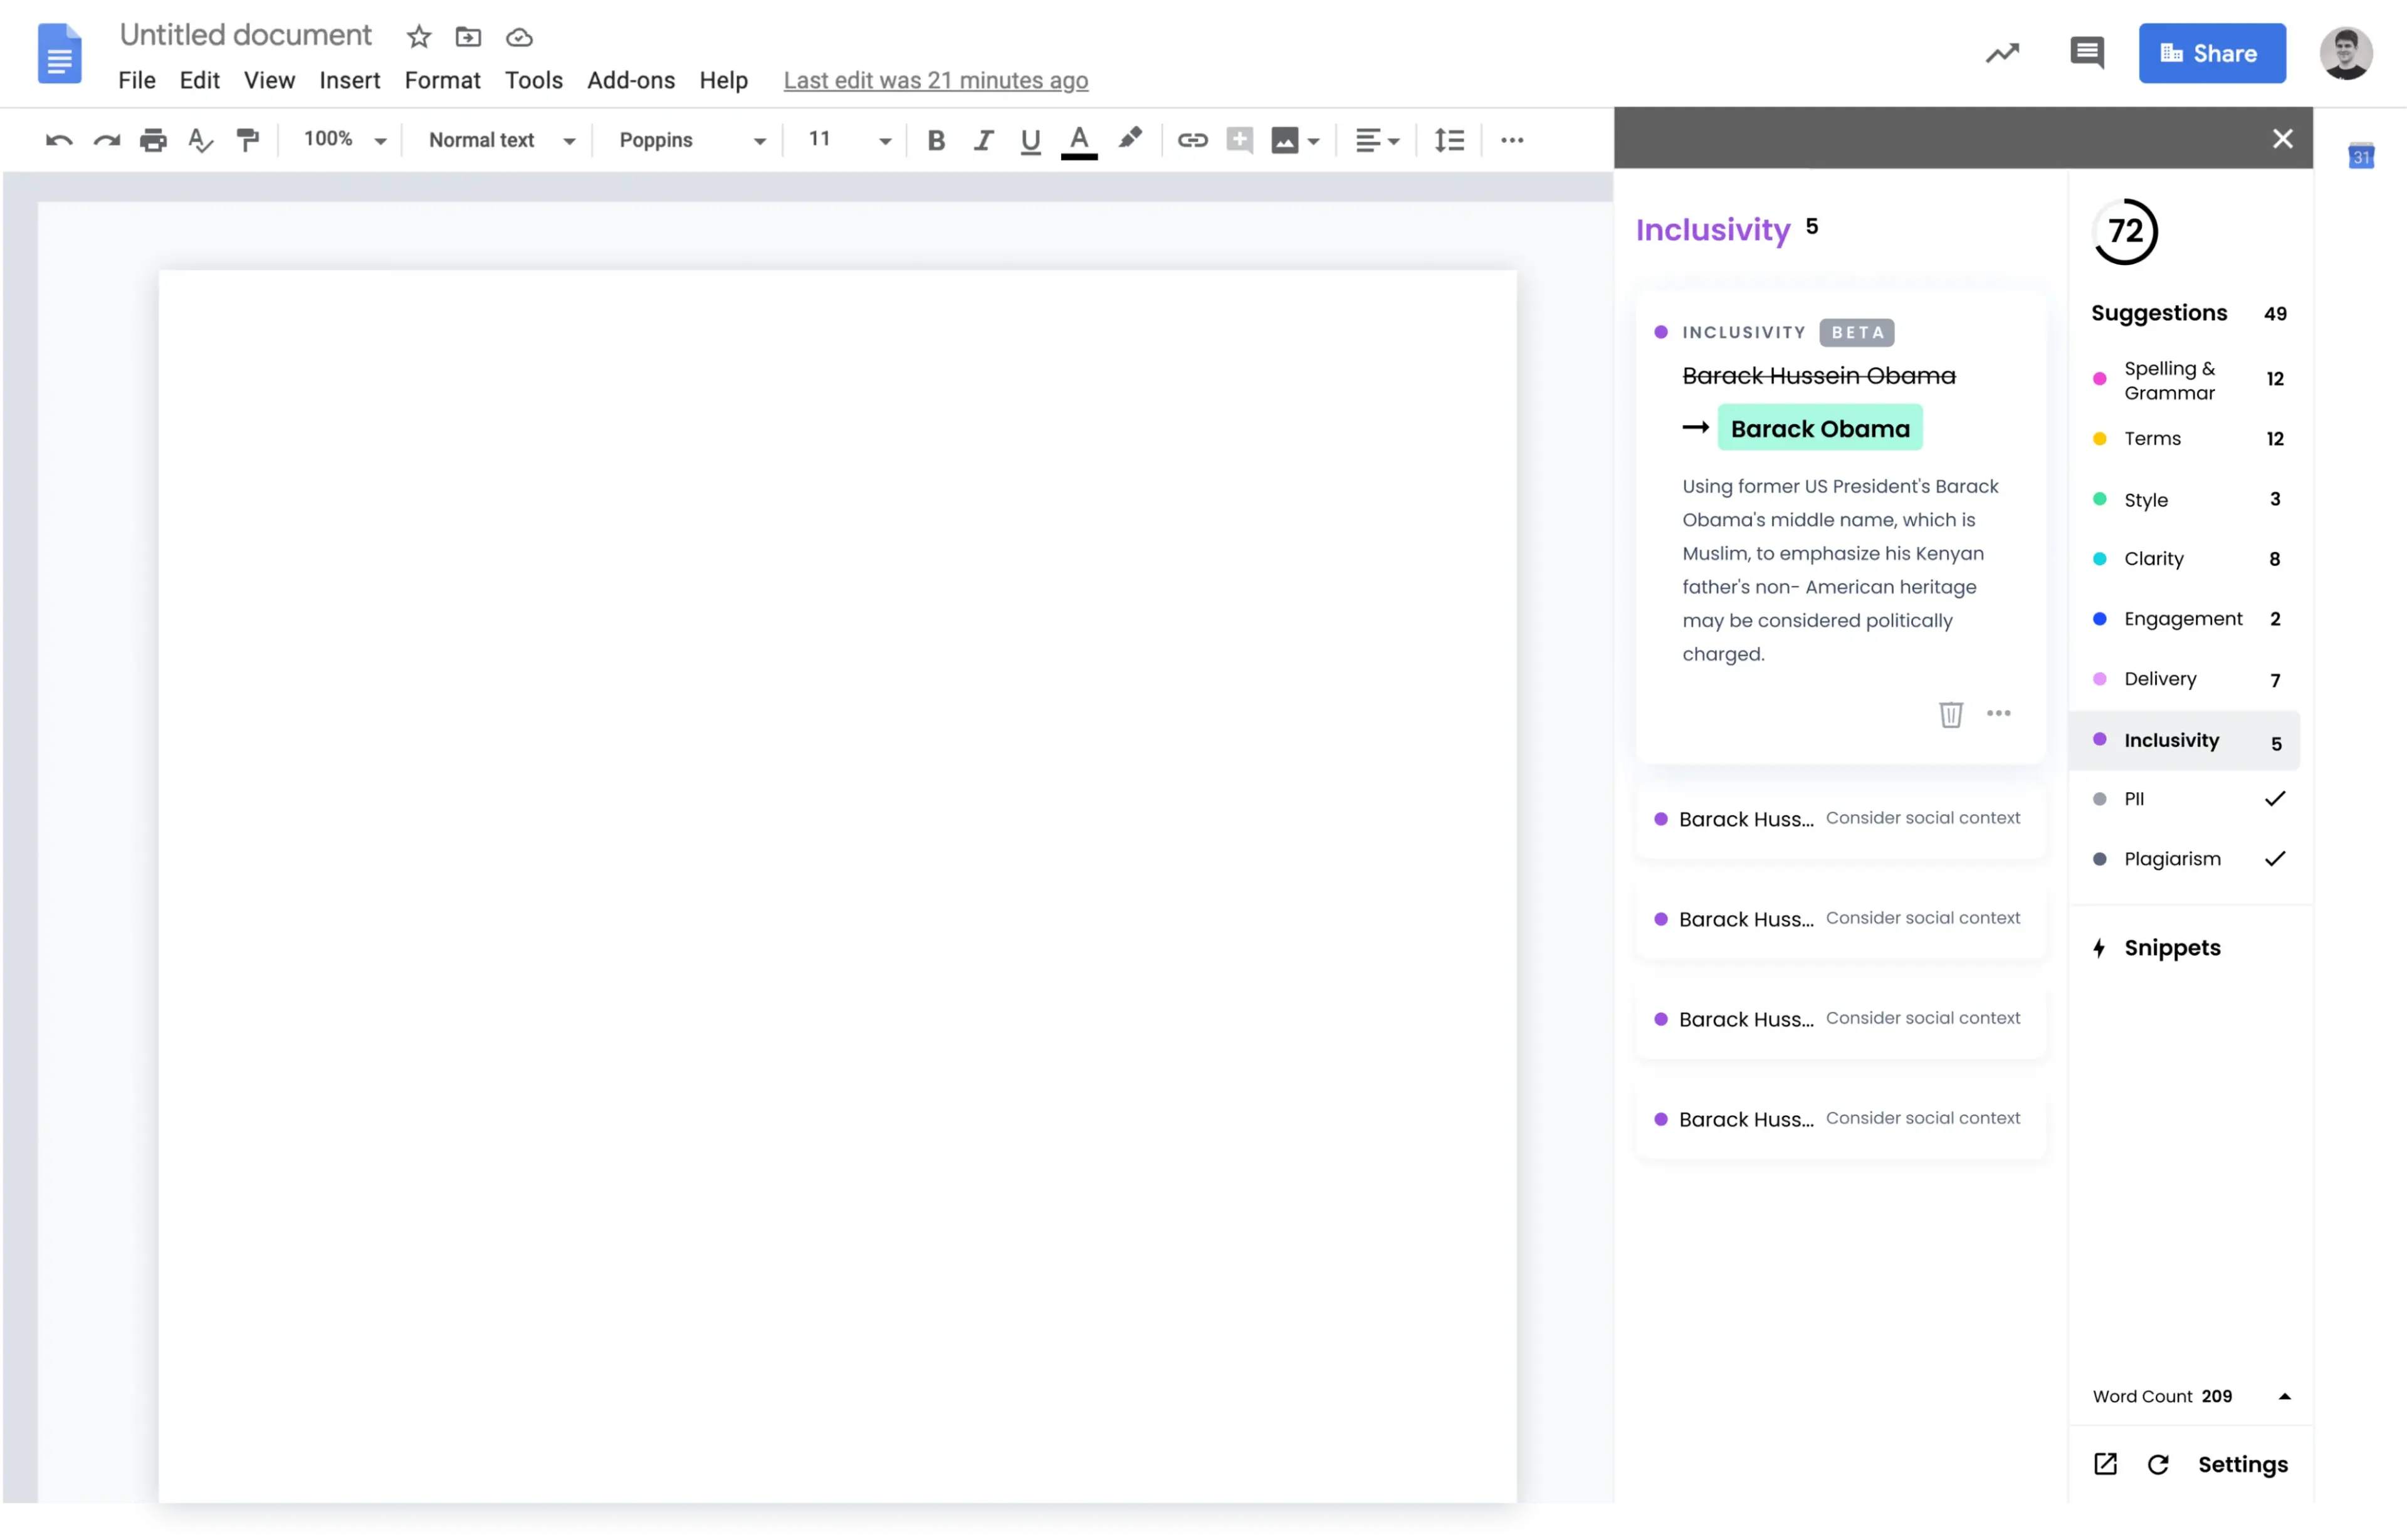Screen dimensions: 2407x1540
Task: Click the refresh icon beside Settings
Action: tap(2158, 1464)
